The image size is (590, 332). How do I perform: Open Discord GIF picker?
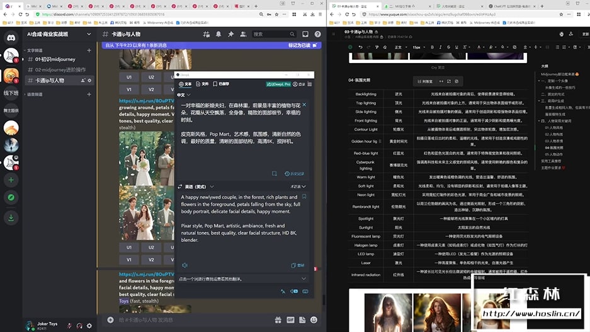coord(290,319)
